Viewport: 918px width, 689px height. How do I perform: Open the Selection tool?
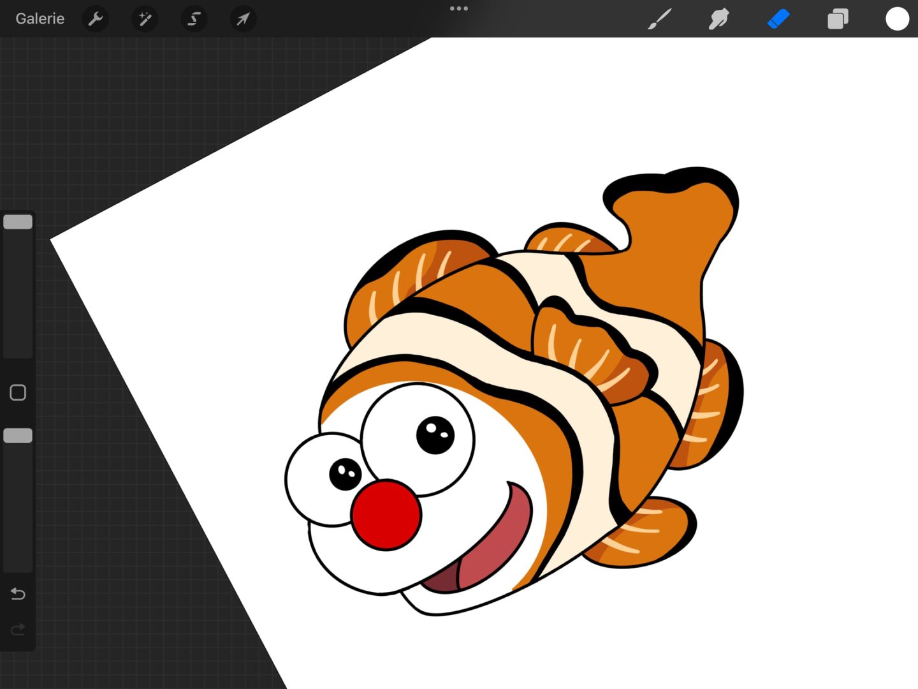click(194, 19)
